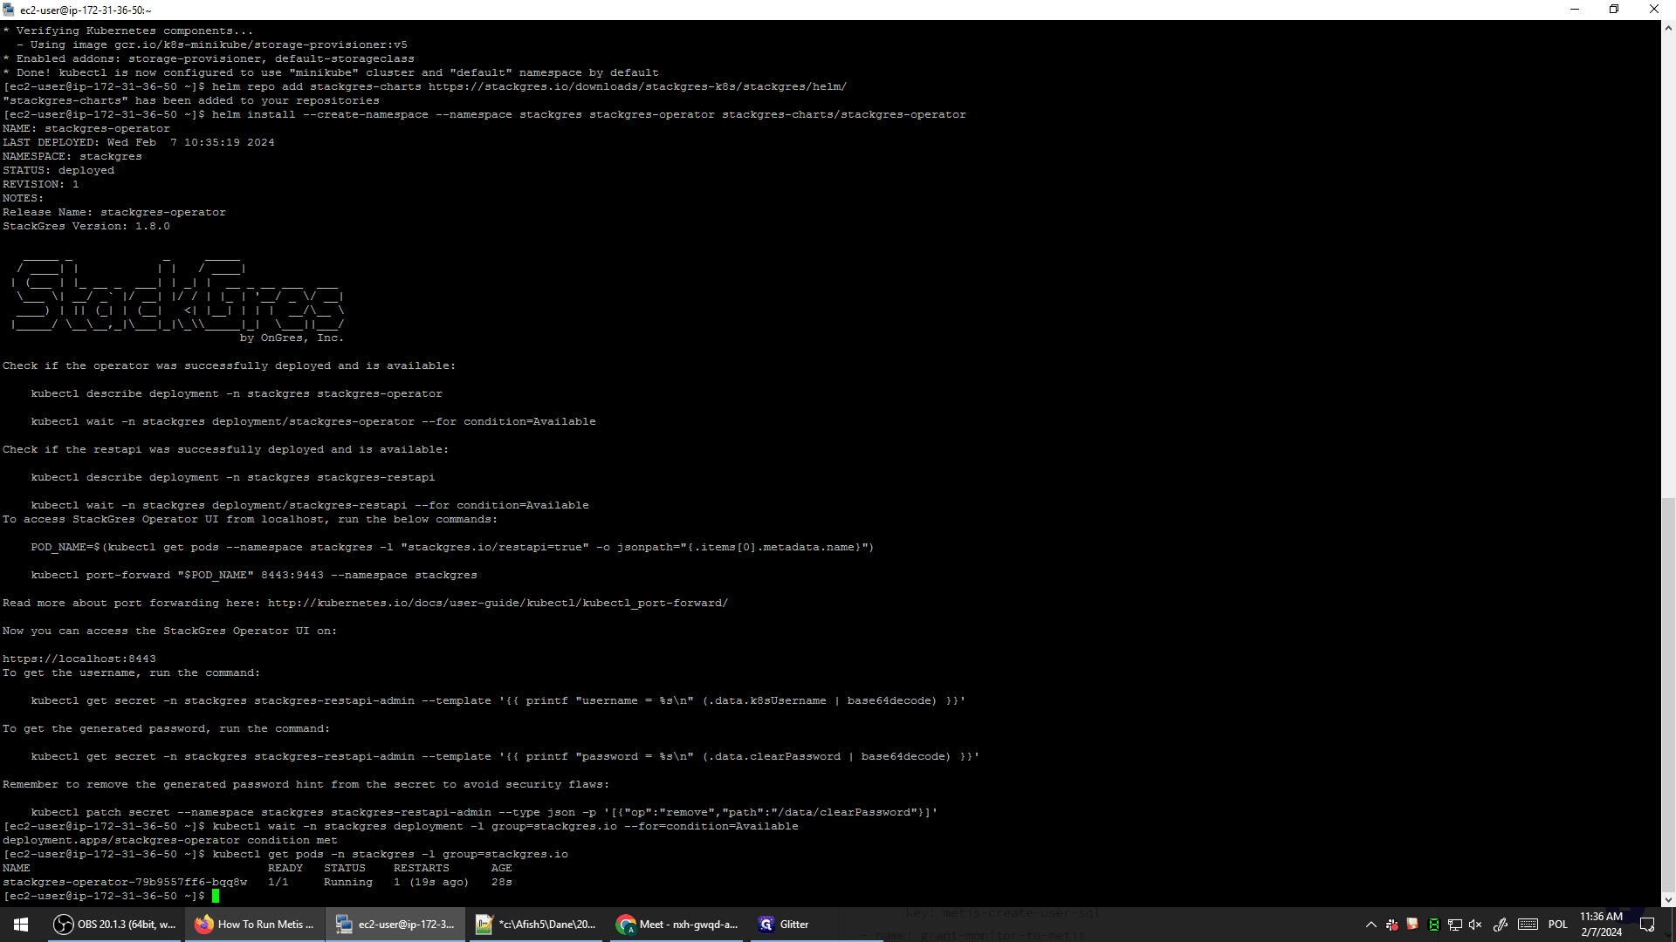The height and width of the screenshot is (942, 1676).
Task: Open the touch keyboard tray icon
Action: point(1528,925)
